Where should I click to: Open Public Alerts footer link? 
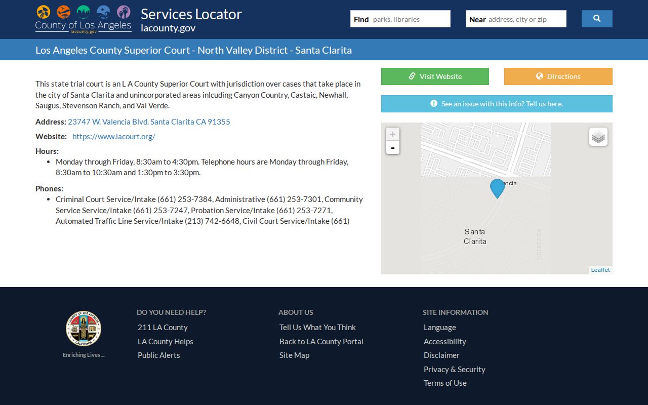tap(159, 355)
